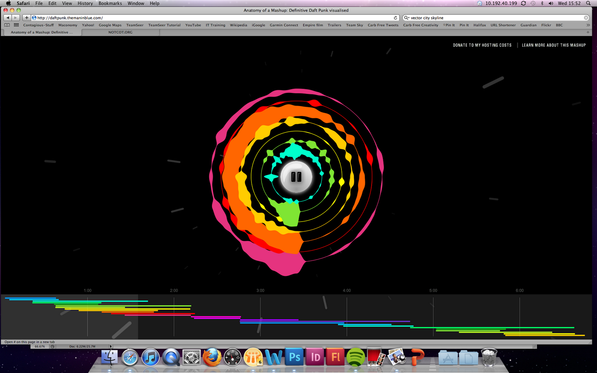
Task: Click Donate to My Hosting Costs link
Action: point(482,45)
